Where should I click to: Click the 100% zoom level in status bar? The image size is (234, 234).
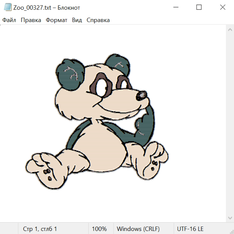[x=99, y=229]
